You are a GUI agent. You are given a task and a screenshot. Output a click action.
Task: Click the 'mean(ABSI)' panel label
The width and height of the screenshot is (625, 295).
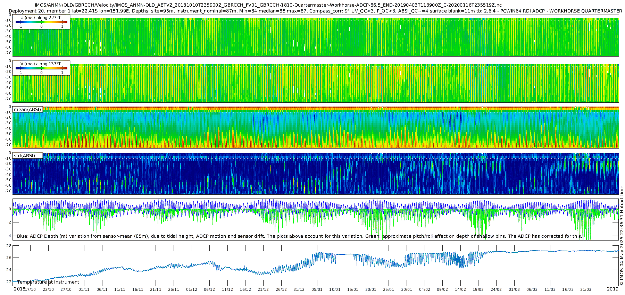(x=27, y=109)
